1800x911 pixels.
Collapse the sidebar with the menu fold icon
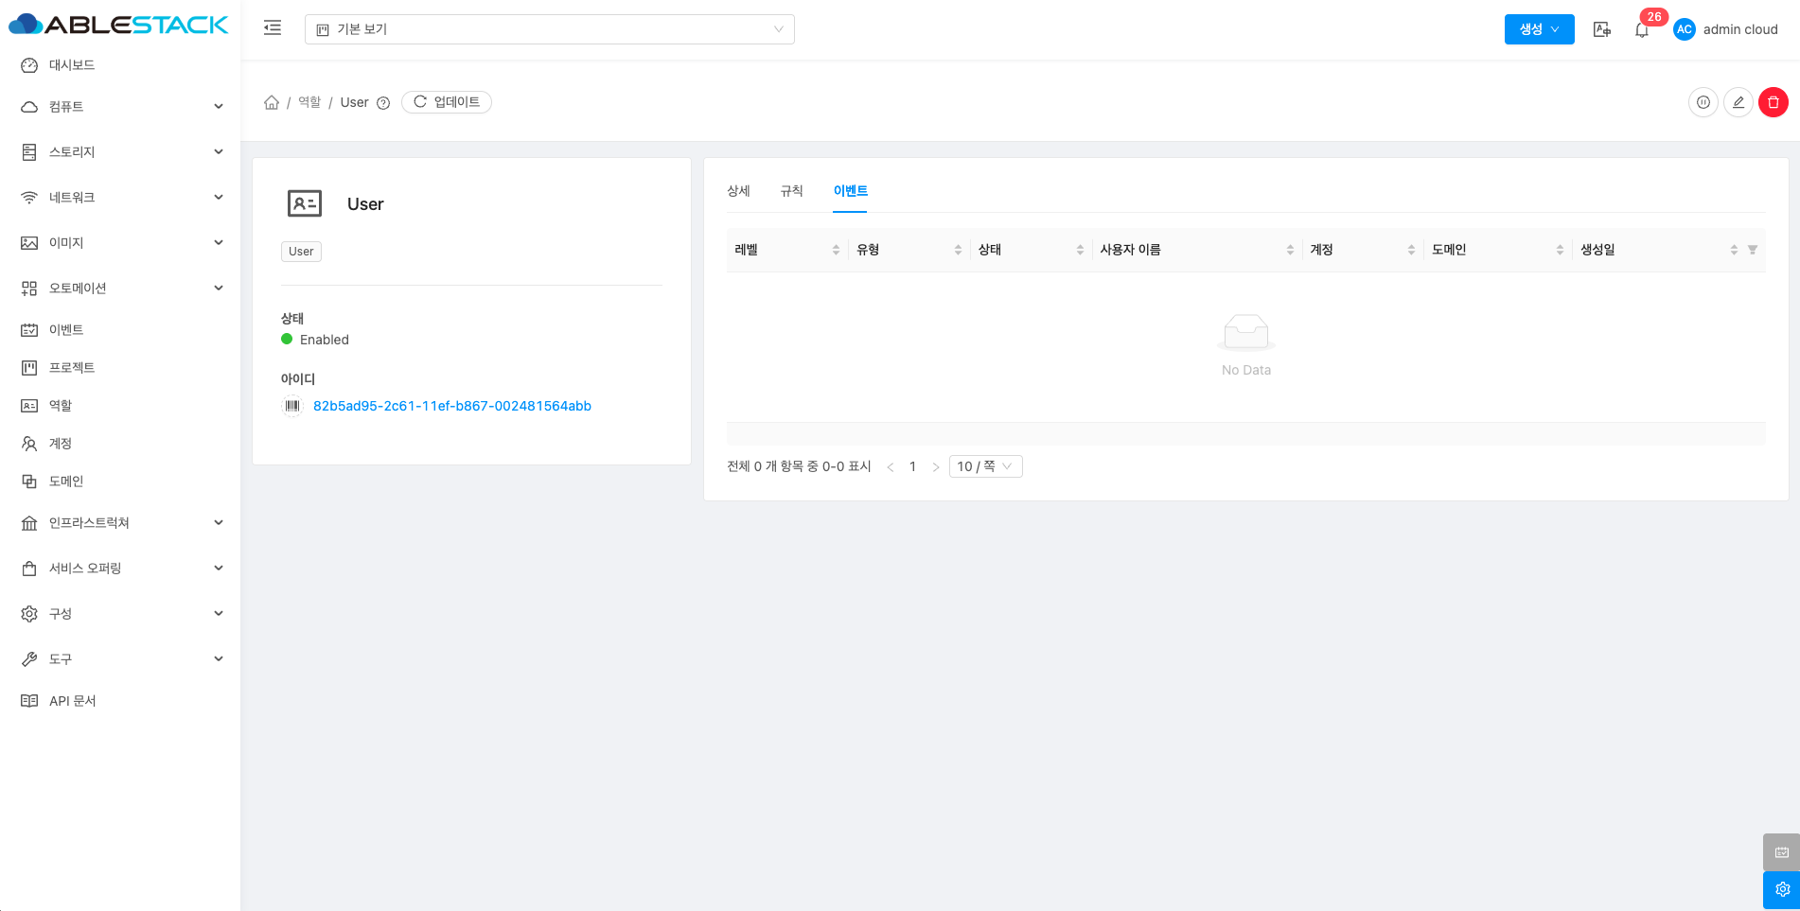click(273, 28)
